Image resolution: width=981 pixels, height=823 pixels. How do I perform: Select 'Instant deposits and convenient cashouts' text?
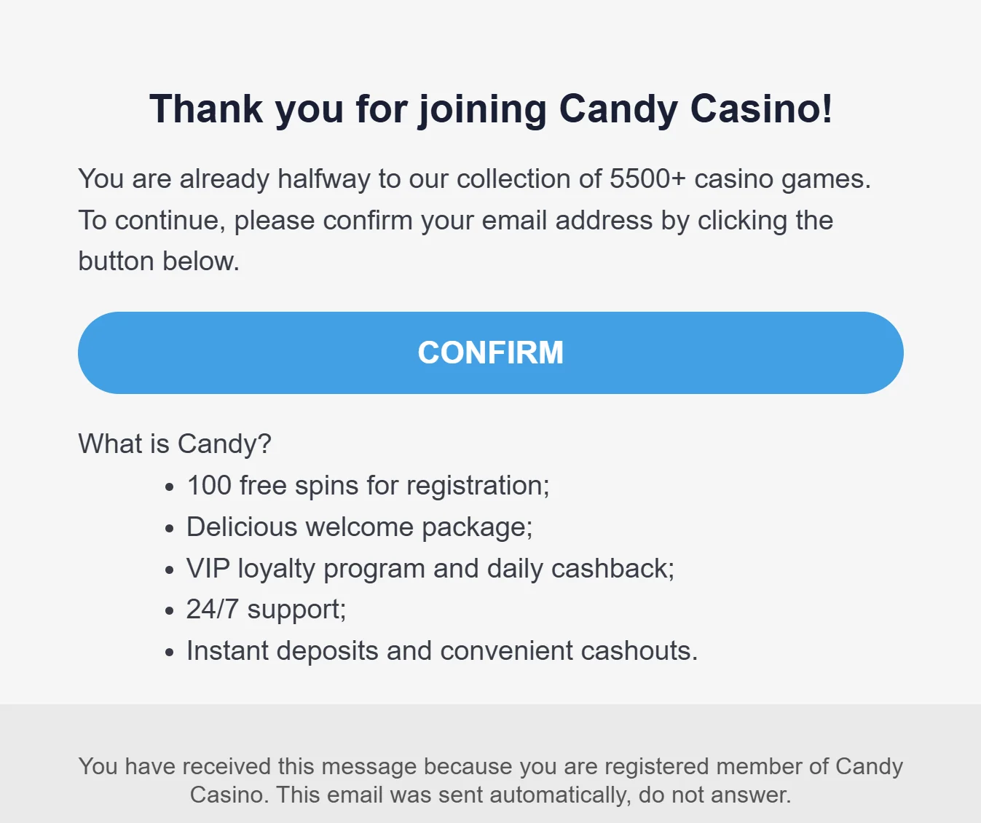pyautogui.click(x=442, y=650)
